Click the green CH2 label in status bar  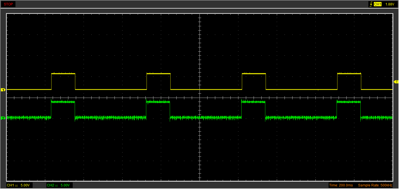(x=50, y=186)
